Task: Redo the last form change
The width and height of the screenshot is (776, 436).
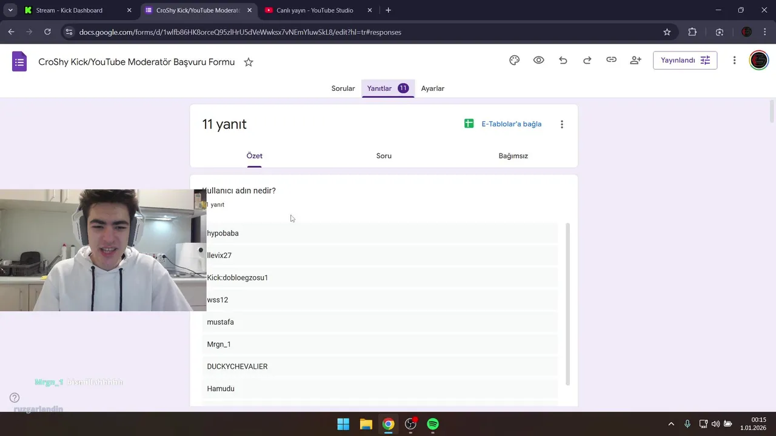Action: click(x=587, y=60)
